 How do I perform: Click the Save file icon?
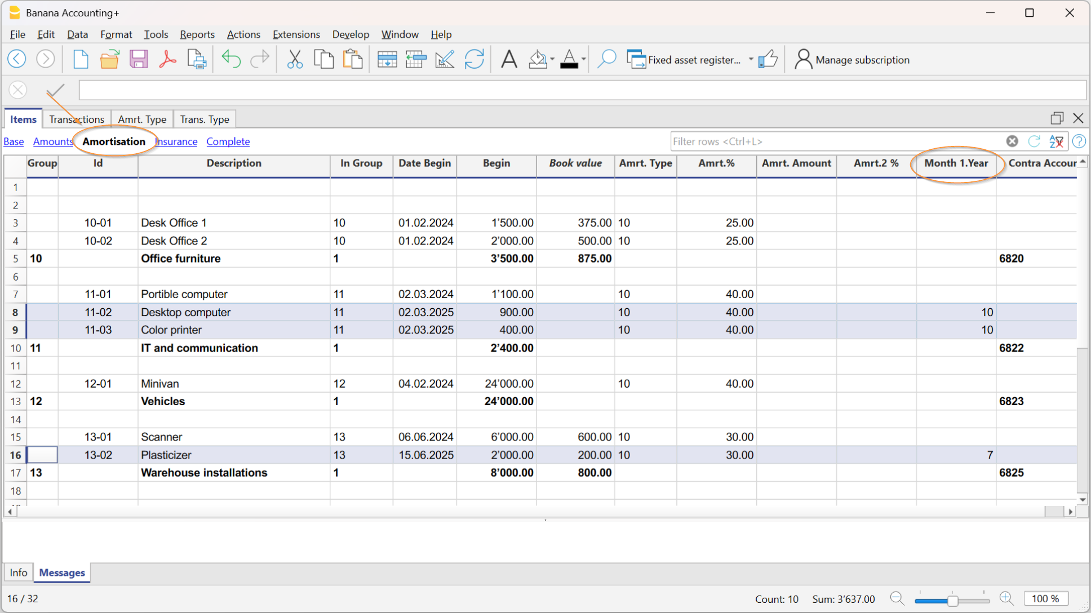click(x=138, y=59)
